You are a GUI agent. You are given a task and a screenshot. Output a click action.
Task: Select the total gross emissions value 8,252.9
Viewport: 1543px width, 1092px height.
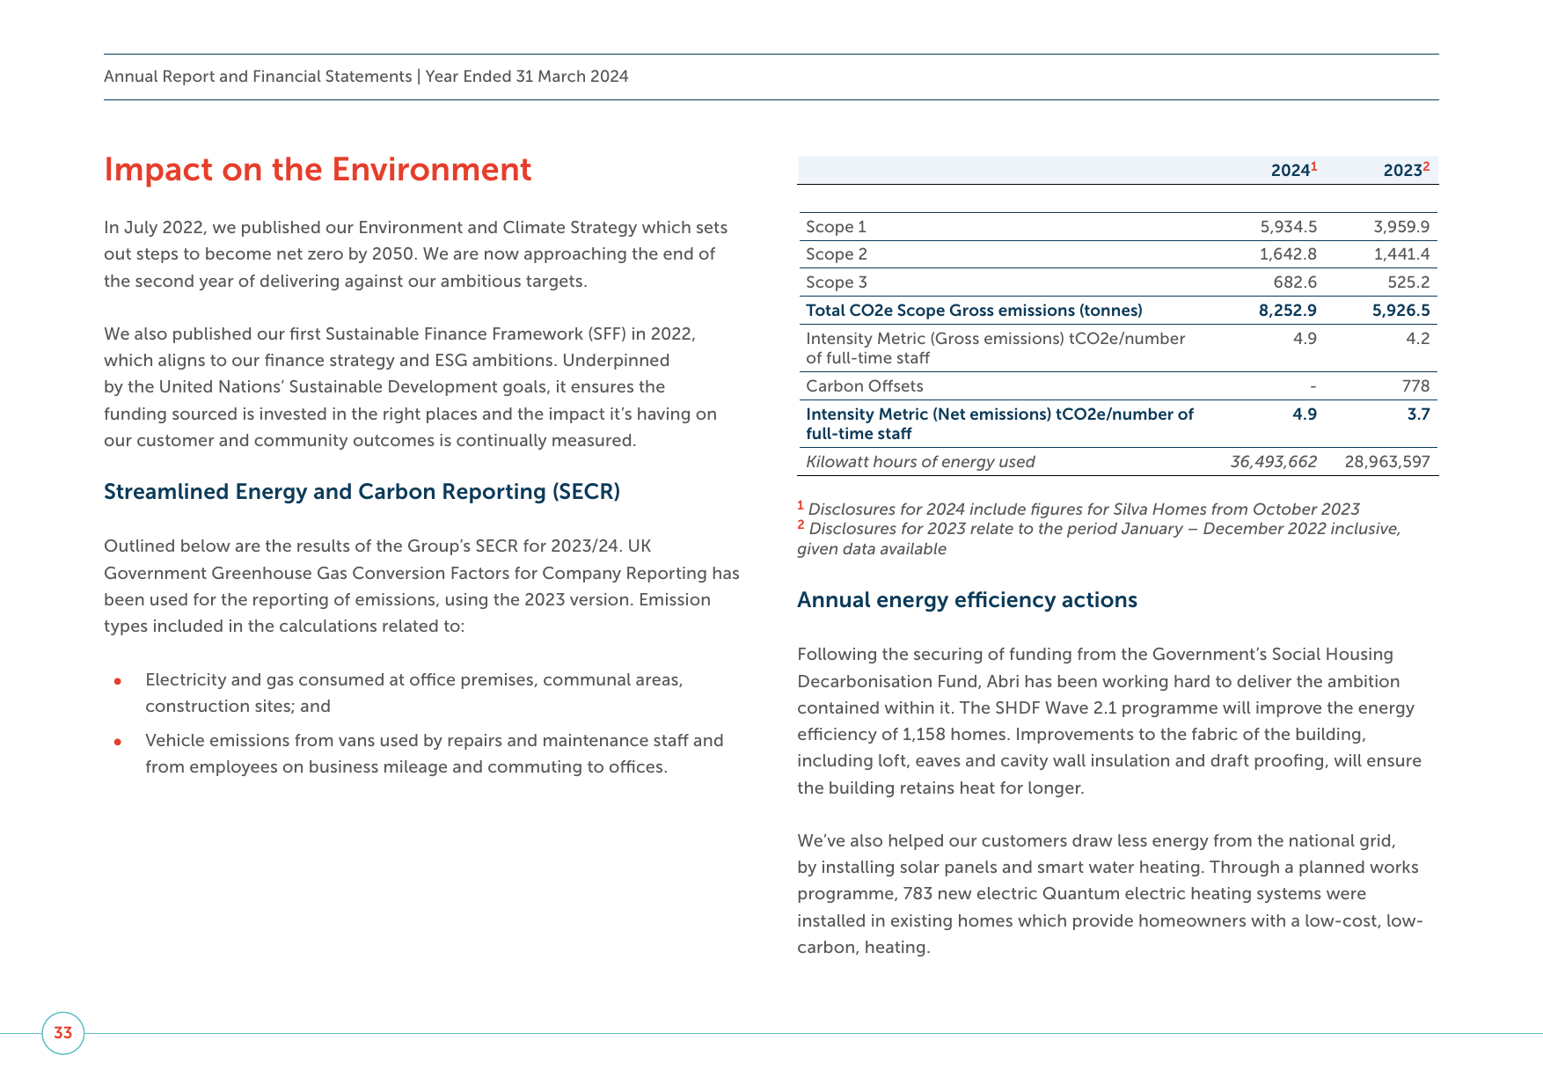[1288, 311]
